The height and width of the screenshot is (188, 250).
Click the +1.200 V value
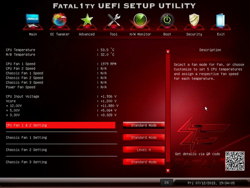[x=109, y=101]
